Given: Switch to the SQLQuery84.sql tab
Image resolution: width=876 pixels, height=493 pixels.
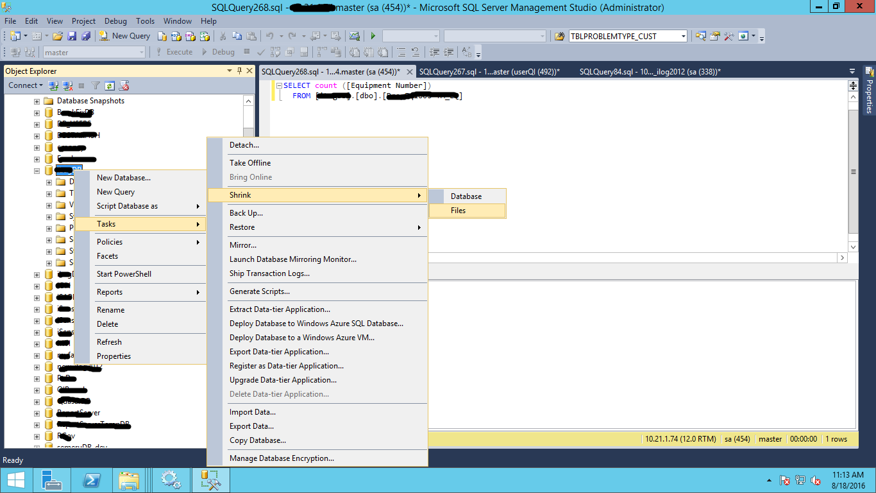Looking at the screenshot, I should pos(650,72).
